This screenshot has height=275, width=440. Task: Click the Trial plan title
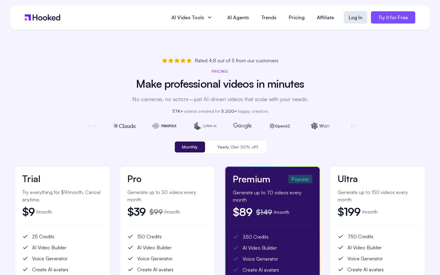click(31, 179)
